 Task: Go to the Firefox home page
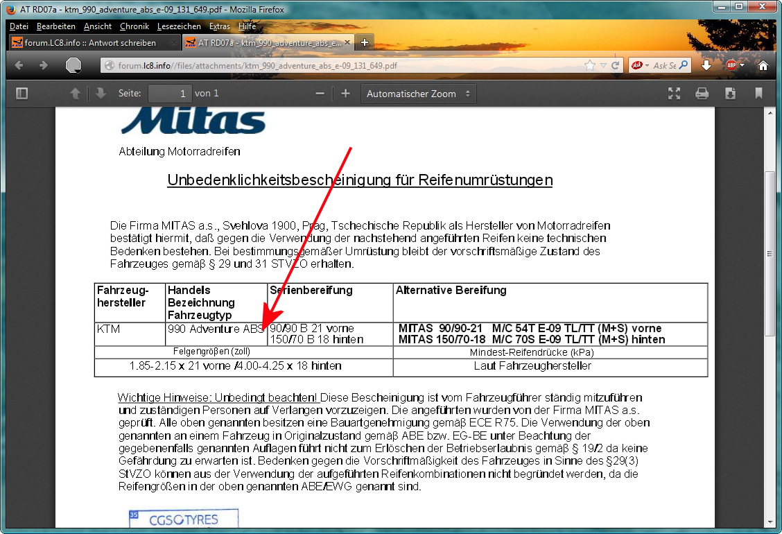pyautogui.click(x=763, y=65)
